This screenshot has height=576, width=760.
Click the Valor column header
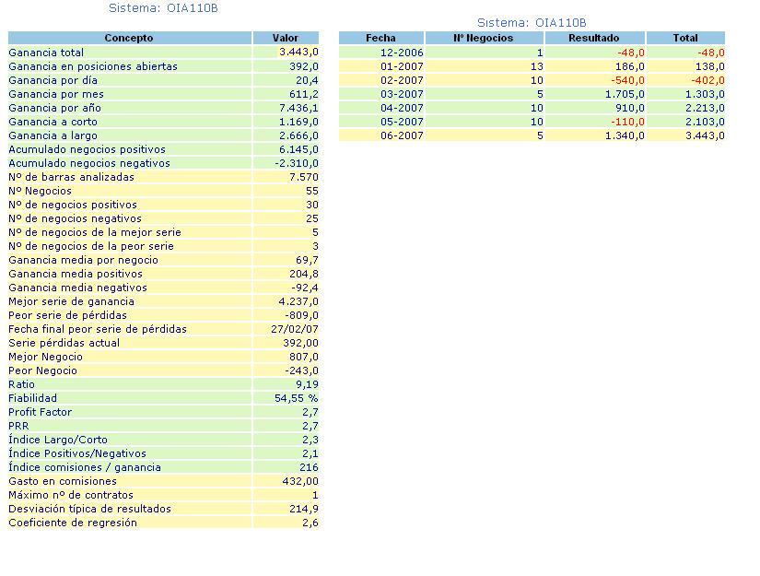pyautogui.click(x=286, y=38)
